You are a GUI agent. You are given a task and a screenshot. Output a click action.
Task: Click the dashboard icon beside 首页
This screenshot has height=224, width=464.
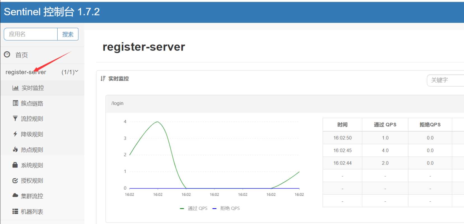pyautogui.click(x=7, y=54)
